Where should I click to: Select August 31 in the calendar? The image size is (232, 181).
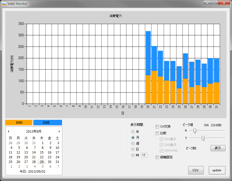point(57,162)
